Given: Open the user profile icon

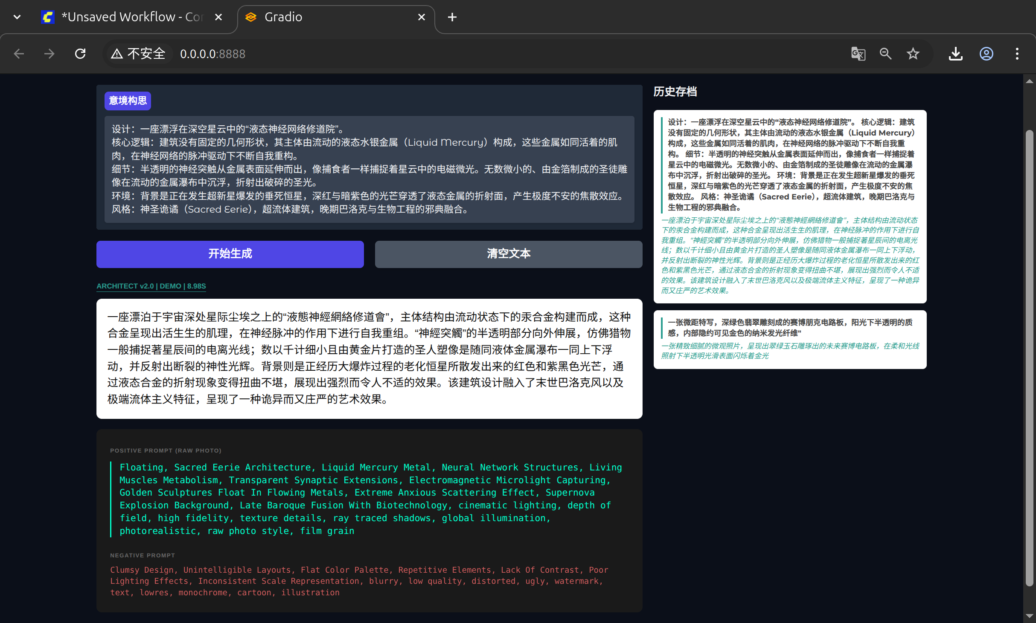Looking at the screenshot, I should coord(986,54).
